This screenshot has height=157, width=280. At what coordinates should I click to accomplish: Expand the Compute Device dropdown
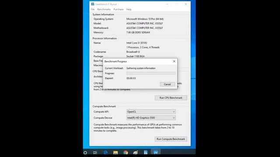pyautogui.click(x=151, y=118)
